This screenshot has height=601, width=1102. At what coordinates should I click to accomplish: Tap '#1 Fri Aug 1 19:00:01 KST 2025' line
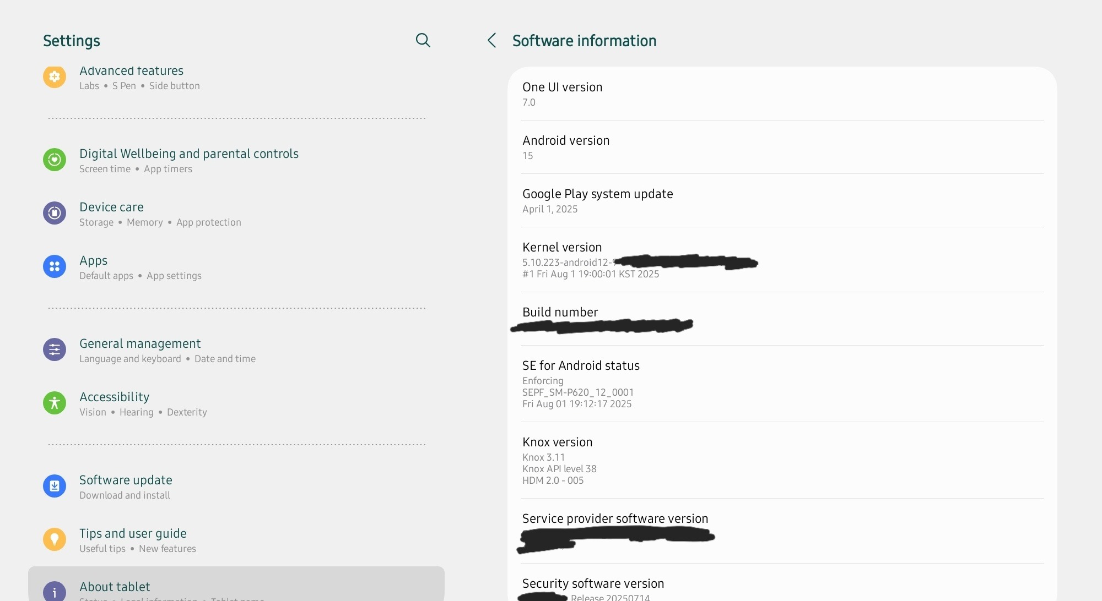tap(591, 274)
